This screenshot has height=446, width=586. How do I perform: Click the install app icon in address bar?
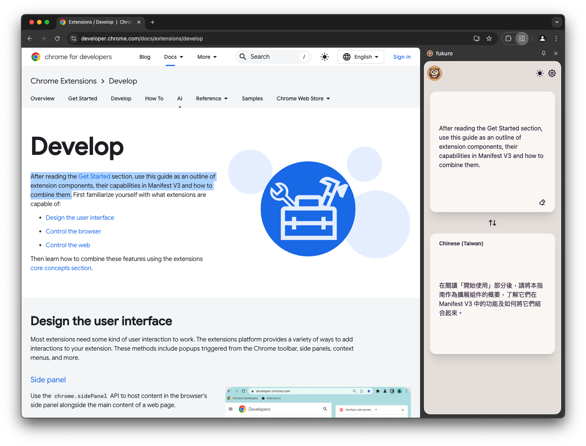coord(477,38)
